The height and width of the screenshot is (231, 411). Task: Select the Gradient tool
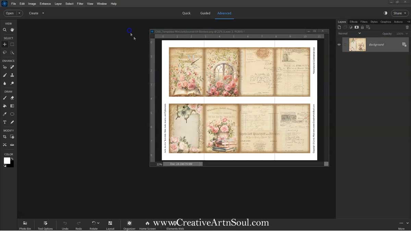12,106
